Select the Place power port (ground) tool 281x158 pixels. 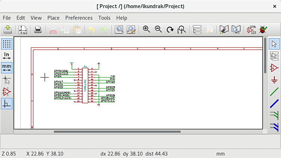(x=274, y=80)
